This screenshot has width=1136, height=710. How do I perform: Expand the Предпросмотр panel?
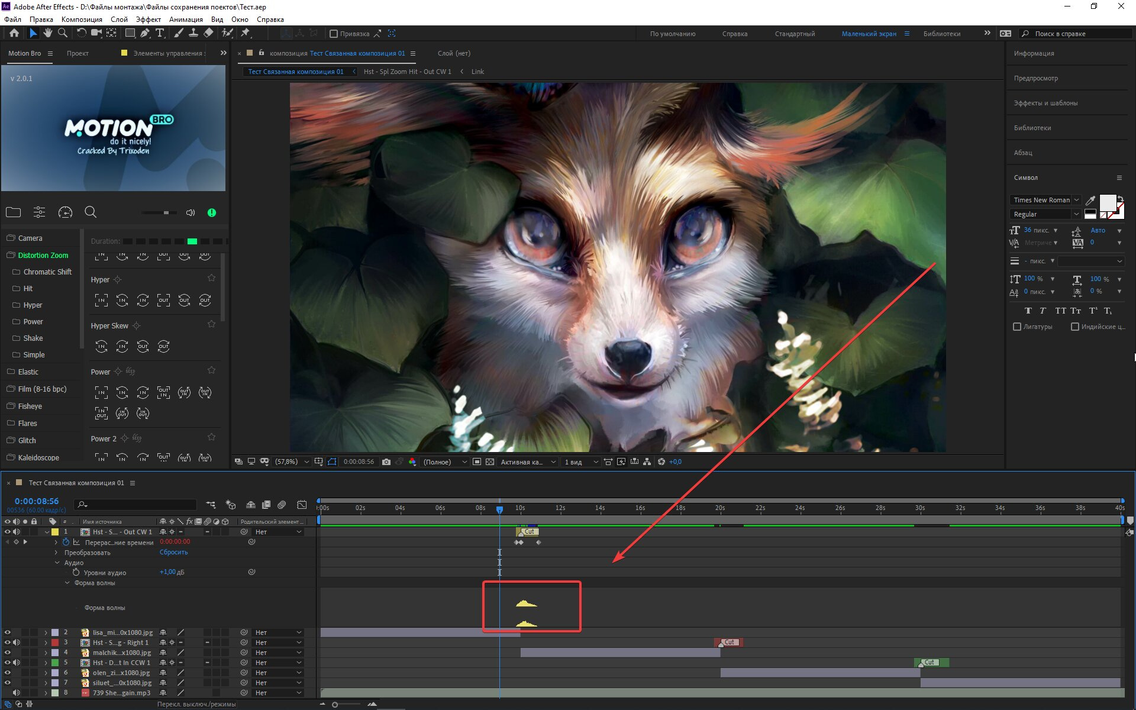click(x=1035, y=78)
